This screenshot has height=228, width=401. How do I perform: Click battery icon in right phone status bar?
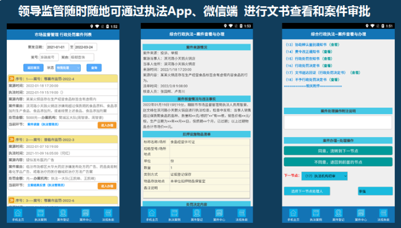point(383,26)
